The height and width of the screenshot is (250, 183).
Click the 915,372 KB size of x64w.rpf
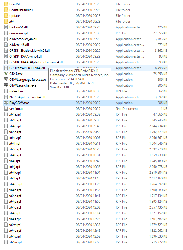[159, 242]
